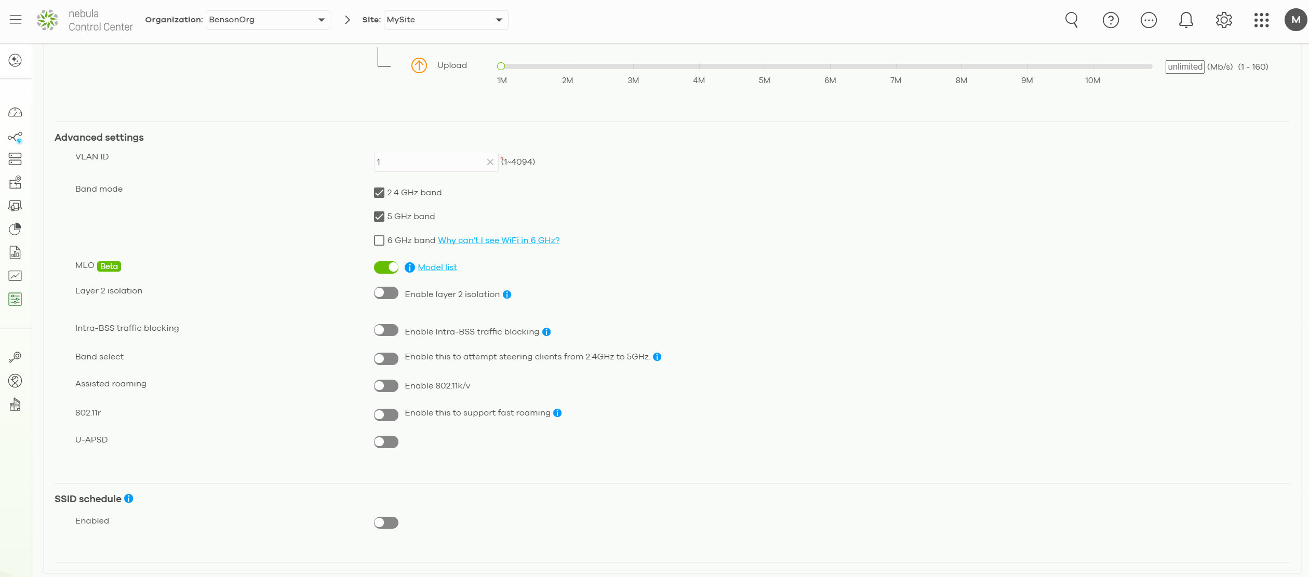Open the user account avatar M

click(1296, 20)
